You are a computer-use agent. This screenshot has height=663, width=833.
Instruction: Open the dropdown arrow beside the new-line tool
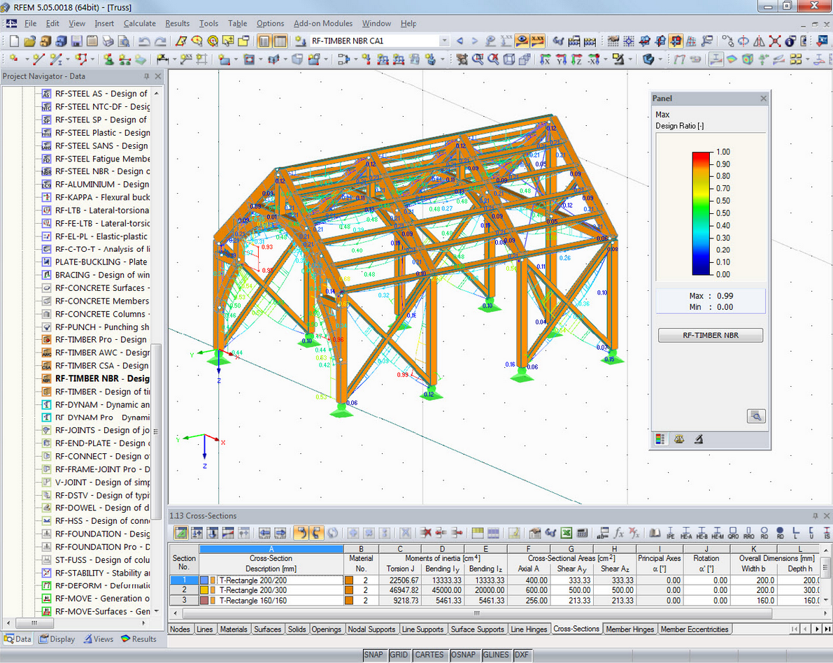pyautogui.click(x=68, y=59)
